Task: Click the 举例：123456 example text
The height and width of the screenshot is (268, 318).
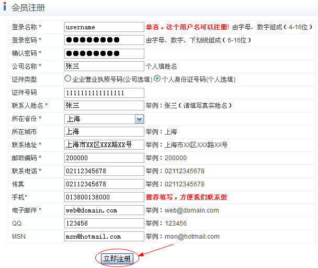Action: (x=166, y=224)
